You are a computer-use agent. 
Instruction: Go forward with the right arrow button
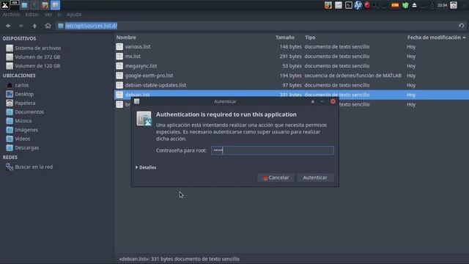21,26
